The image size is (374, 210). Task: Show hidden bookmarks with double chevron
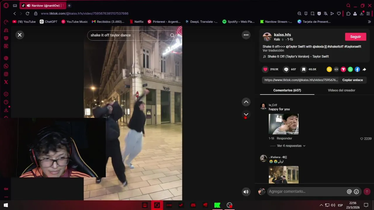pos(369,22)
